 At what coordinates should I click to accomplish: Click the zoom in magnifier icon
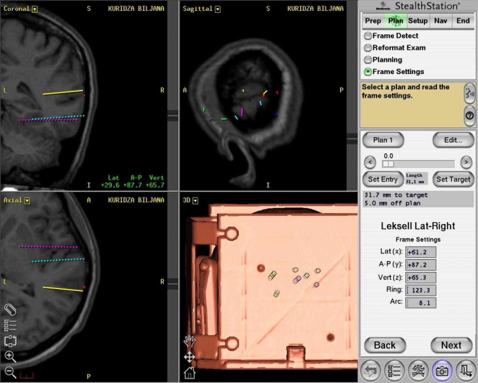(x=10, y=357)
